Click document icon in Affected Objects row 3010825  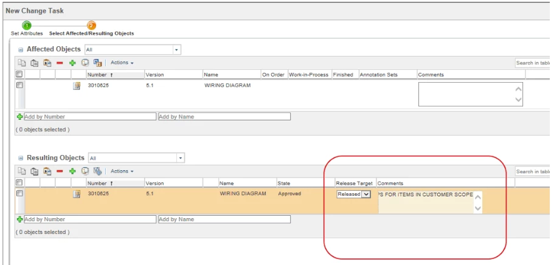click(77, 86)
